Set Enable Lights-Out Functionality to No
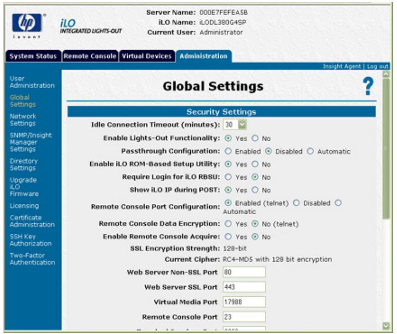397x334 pixels. click(x=255, y=138)
